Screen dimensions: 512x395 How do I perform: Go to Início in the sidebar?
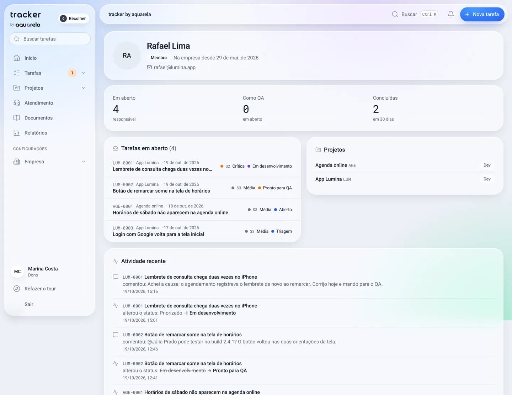(x=50, y=58)
